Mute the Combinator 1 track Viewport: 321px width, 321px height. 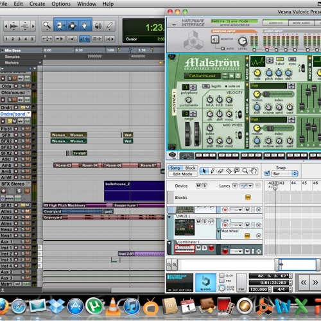tap(198, 248)
